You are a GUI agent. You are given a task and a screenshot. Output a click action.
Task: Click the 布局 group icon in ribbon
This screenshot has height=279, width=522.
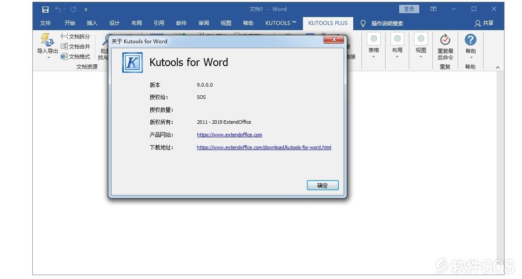(397, 38)
